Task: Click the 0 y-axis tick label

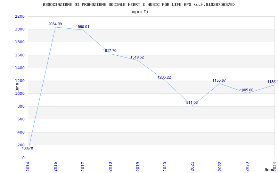Action: pos(23,158)
